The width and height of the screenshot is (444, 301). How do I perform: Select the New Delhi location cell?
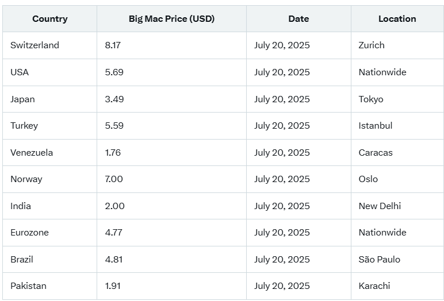tap(397, 206)
